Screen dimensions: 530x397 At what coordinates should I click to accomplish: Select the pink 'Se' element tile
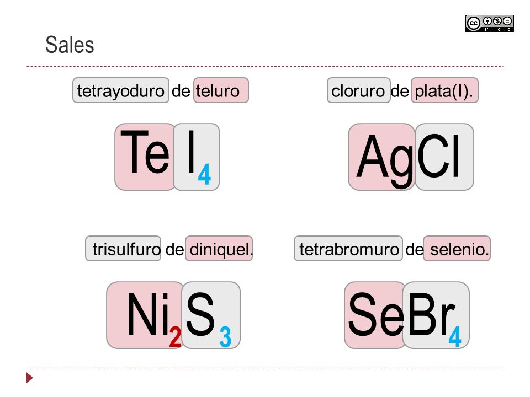click(374, 315)
